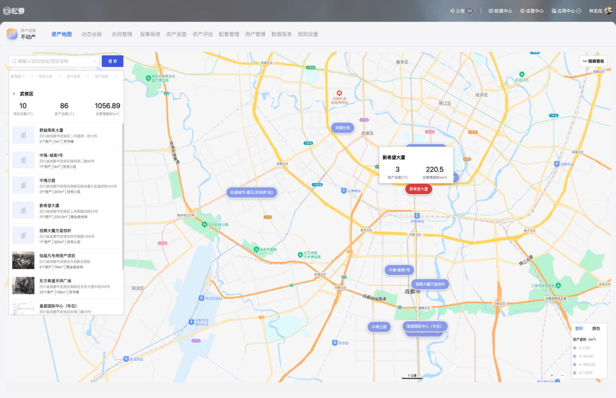Open 项目分类 filter dropdown
616x398 pixels.
coord(50,77)
